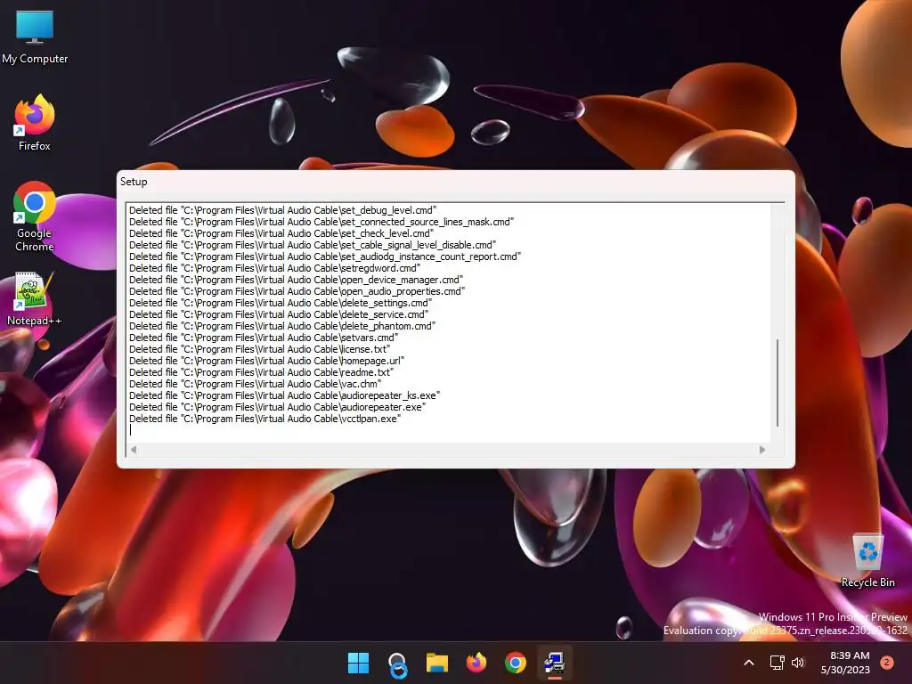This screenshot has width=912, height=684.
Task: Click the log line for setregdword.cmd
Action: pos(274,268)
